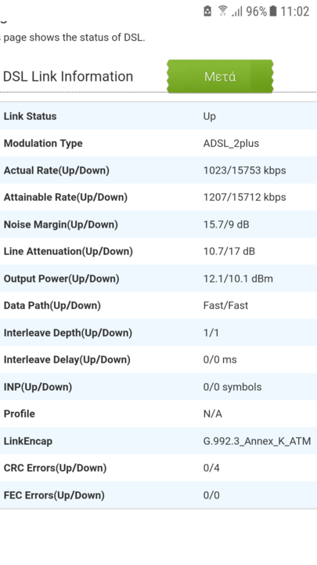The width and height of the screenshot is (317, 565).
Task: Select the DSL Link Information heading
Action: click(68, 76)
